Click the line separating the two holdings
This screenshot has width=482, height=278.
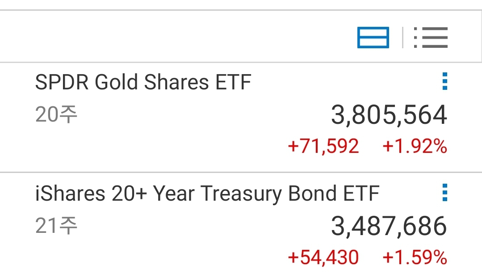[241, 172]
